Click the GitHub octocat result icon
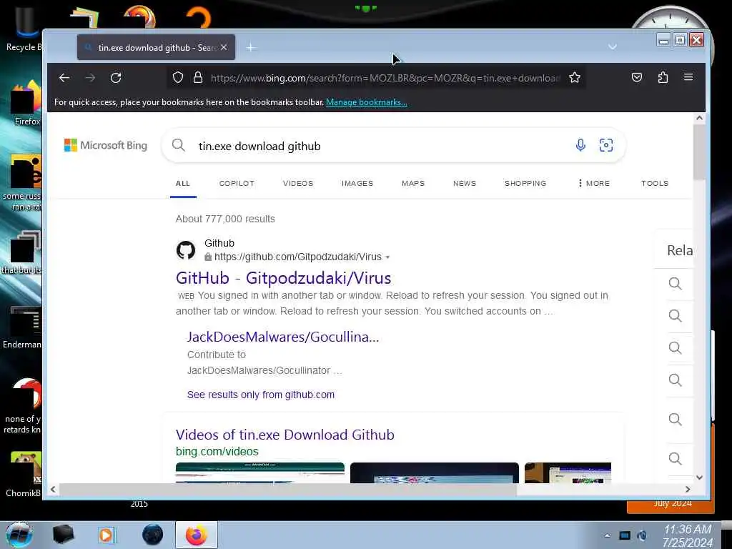 tap(186, 250)
